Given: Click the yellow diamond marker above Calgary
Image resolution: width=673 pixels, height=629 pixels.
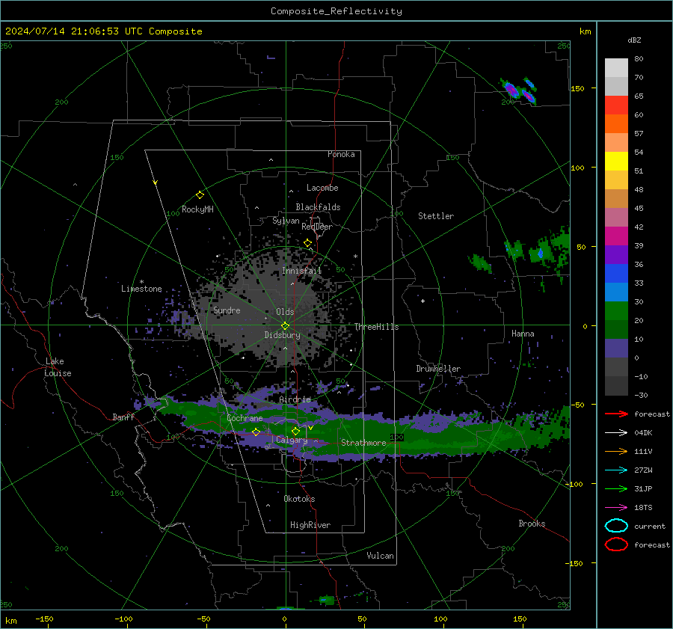Looking at the screenshot, I should pos(295,431).
